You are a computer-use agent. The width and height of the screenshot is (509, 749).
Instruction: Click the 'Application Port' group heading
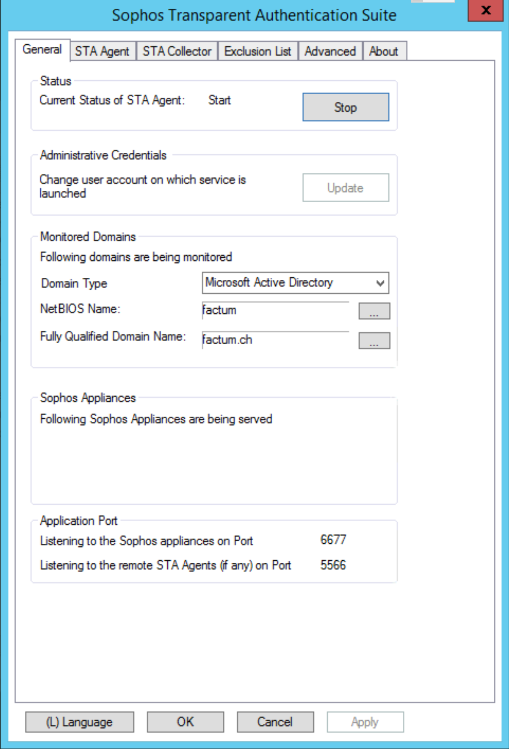pos(79,521)
